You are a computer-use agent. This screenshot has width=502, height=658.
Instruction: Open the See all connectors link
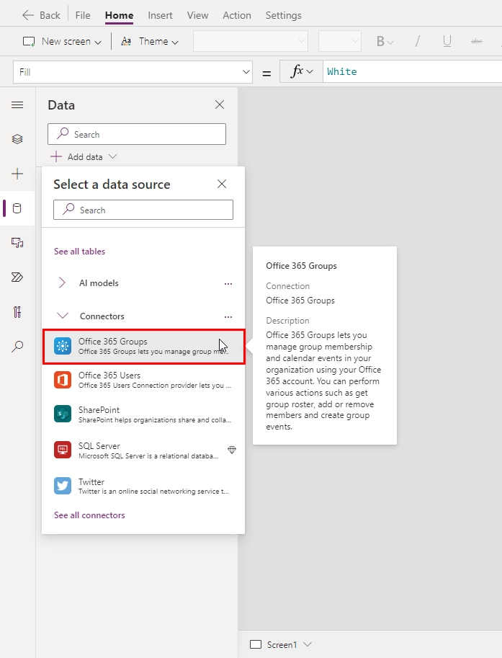(89, 515)
